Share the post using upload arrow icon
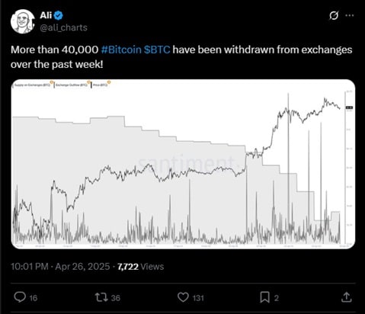This screenshot has width=365, height=314. [x=347, y=297]
